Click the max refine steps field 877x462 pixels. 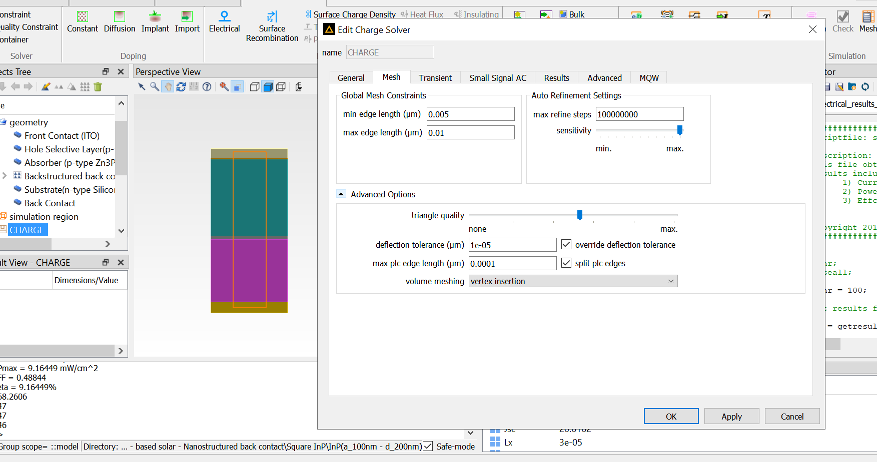639,114
